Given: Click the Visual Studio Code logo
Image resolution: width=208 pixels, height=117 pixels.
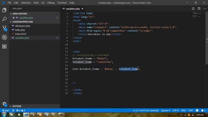Looking at the screenshot, I should 4,3.
